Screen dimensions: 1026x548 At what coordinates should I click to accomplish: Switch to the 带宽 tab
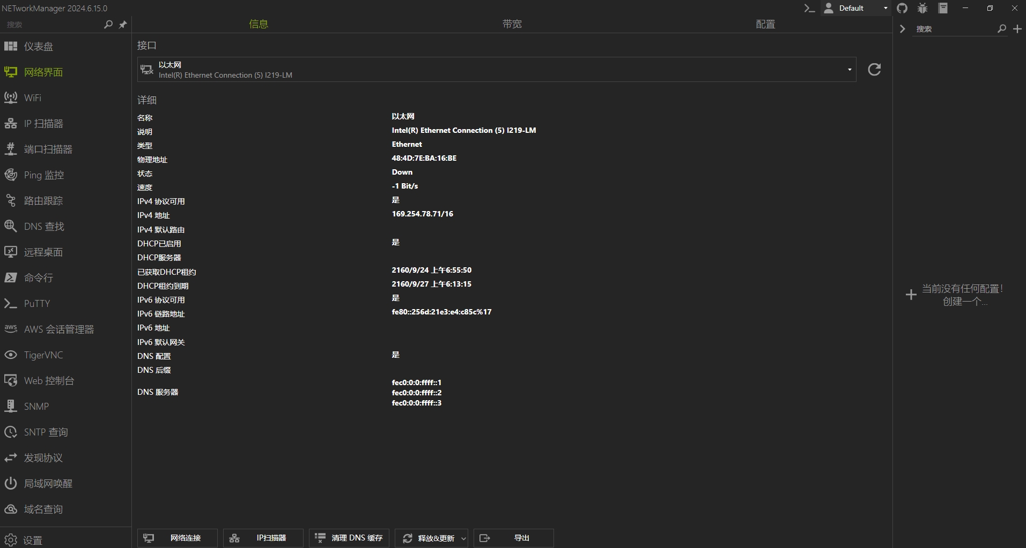point(512,24)
